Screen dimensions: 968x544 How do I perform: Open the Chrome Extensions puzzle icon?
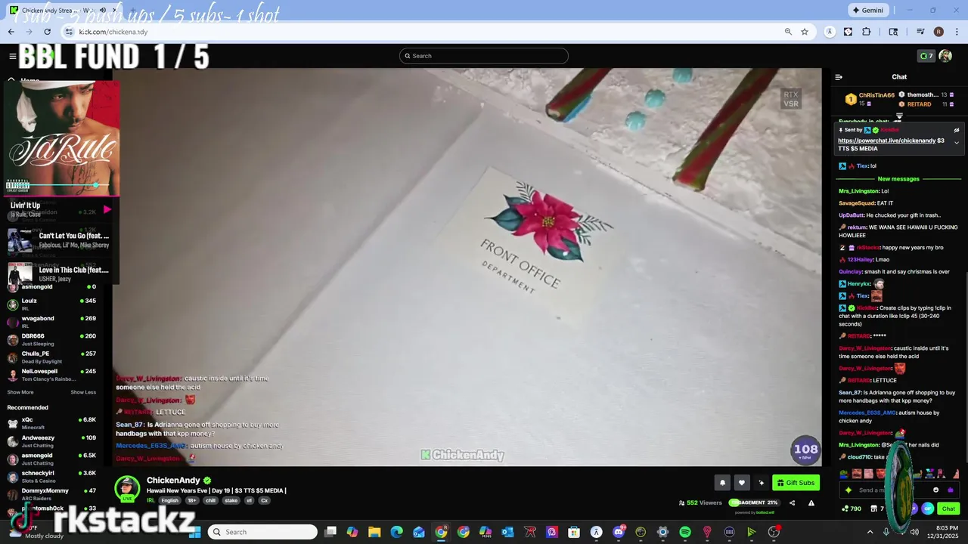867,32
